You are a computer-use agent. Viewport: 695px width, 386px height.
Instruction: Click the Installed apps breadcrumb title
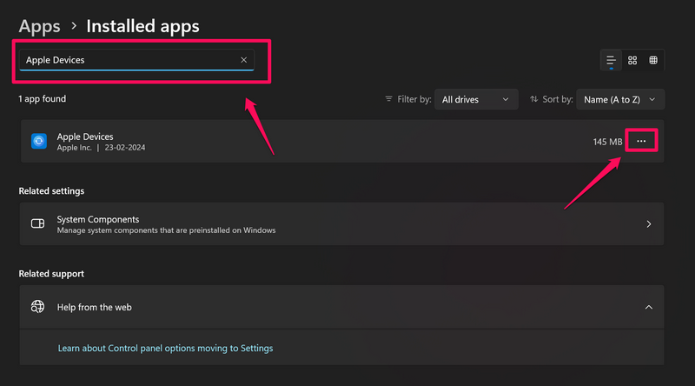[x=142, y=26]
